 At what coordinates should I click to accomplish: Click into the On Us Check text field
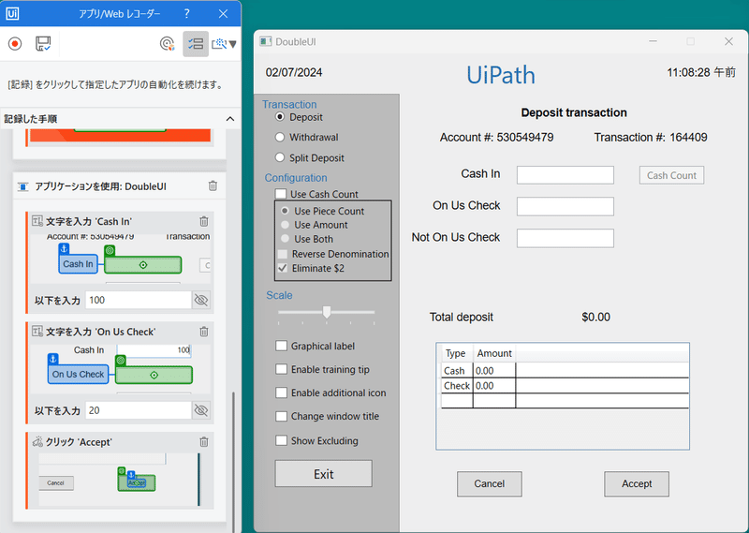[x=565, y=206]
